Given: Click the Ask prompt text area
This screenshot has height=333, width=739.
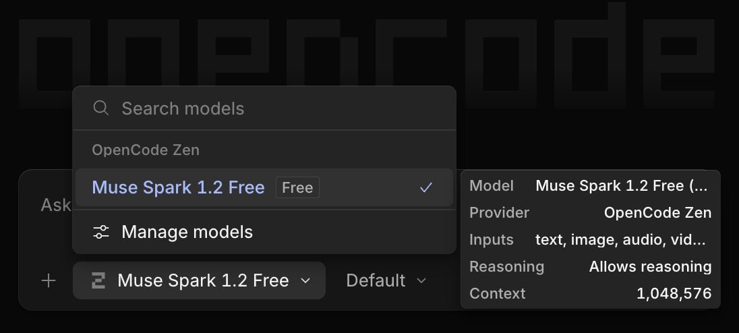Looking at the screenshot, I should click(55, 205).
